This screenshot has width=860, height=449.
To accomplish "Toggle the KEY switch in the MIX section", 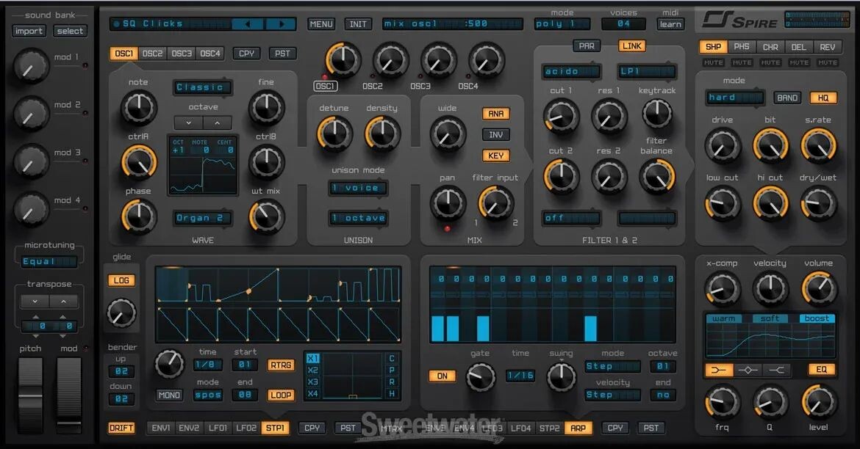I will click(496, 156).
